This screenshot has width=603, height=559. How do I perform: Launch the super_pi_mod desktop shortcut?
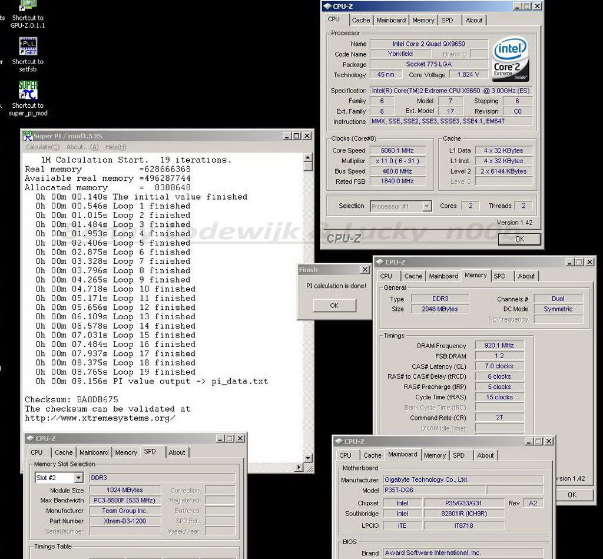coord(28,90)
